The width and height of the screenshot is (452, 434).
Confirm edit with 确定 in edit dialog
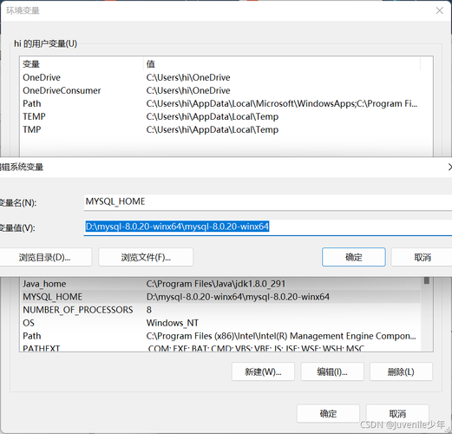354,257
